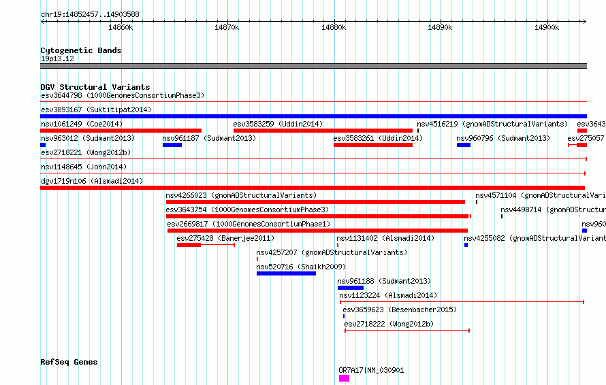
Task: Click the esv3644798 1000GenomesConsortiumPhase3 variant label
Action: [x=123, y=95]
